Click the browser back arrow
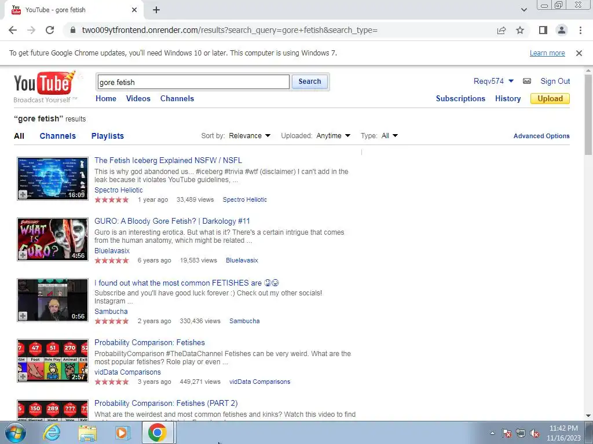This screenshot has height=444, width=593. (x=13, y=30)
